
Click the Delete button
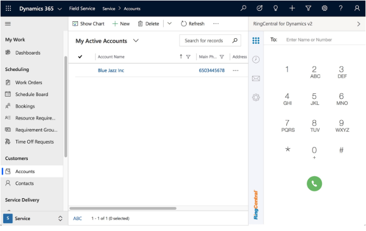pos(148,23)
